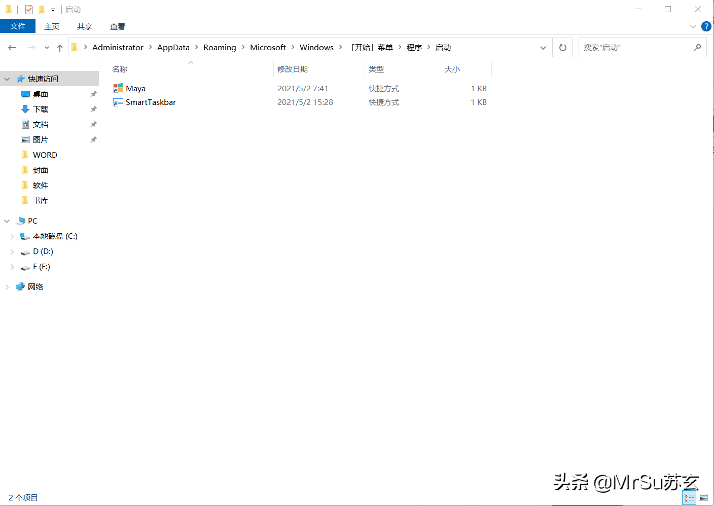Open 本地磁盘 (C:) drive
714x506 pixels.
55,236
